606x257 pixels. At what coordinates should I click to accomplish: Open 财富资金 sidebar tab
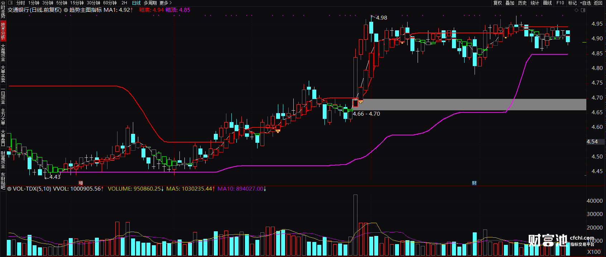click(3, 160)
